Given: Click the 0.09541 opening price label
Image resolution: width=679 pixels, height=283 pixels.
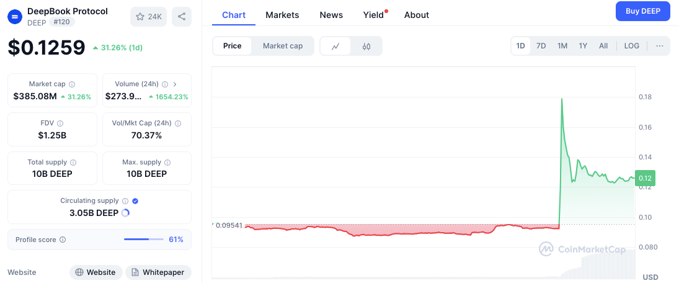Looking at the screenshot, I should (x=229, y=225).
